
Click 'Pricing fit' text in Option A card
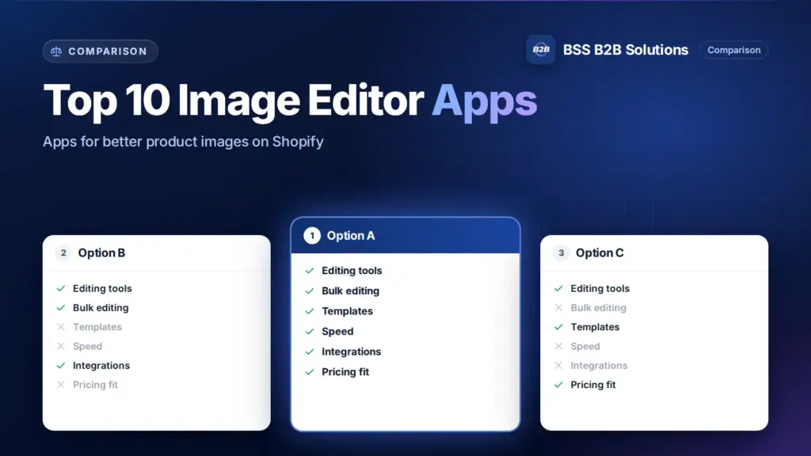(x=345, y=372)
